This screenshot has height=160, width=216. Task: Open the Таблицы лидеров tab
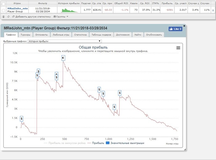(101, 35)
